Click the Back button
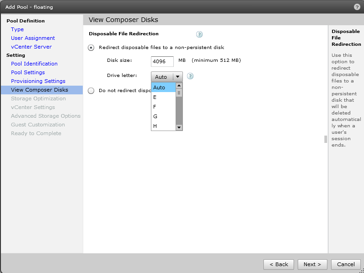Image resolution: width=364 pixels, height=273 pixels. pos(278,264)
